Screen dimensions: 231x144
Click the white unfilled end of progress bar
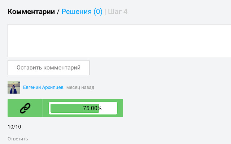point(109,108)
